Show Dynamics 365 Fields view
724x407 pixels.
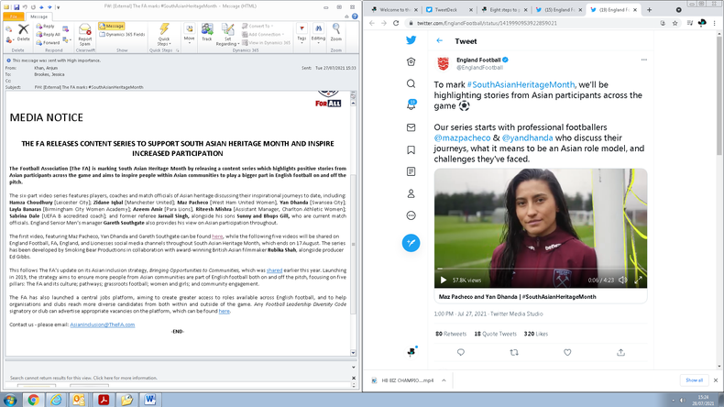click(x=123, y=34)
